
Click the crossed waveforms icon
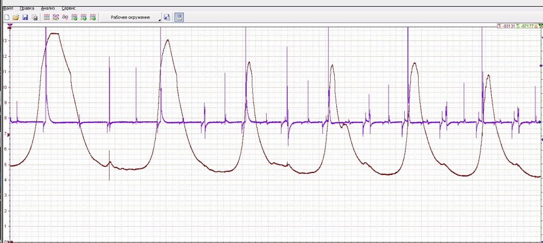coord(56,17)
